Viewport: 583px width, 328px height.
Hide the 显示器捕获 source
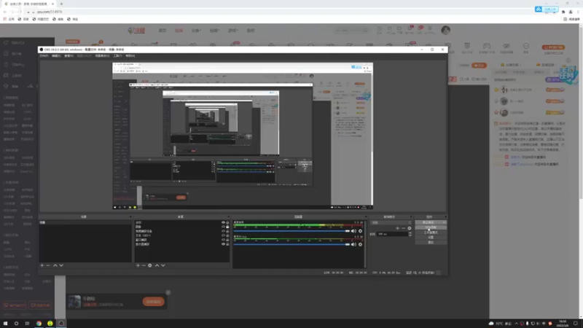point(223,244)
